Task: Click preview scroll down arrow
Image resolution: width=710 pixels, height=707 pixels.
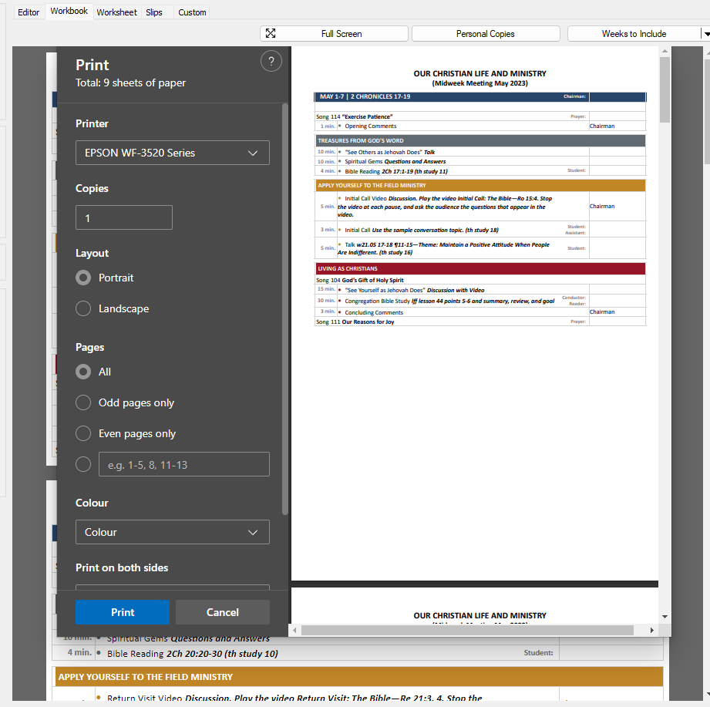Action: 665,616
